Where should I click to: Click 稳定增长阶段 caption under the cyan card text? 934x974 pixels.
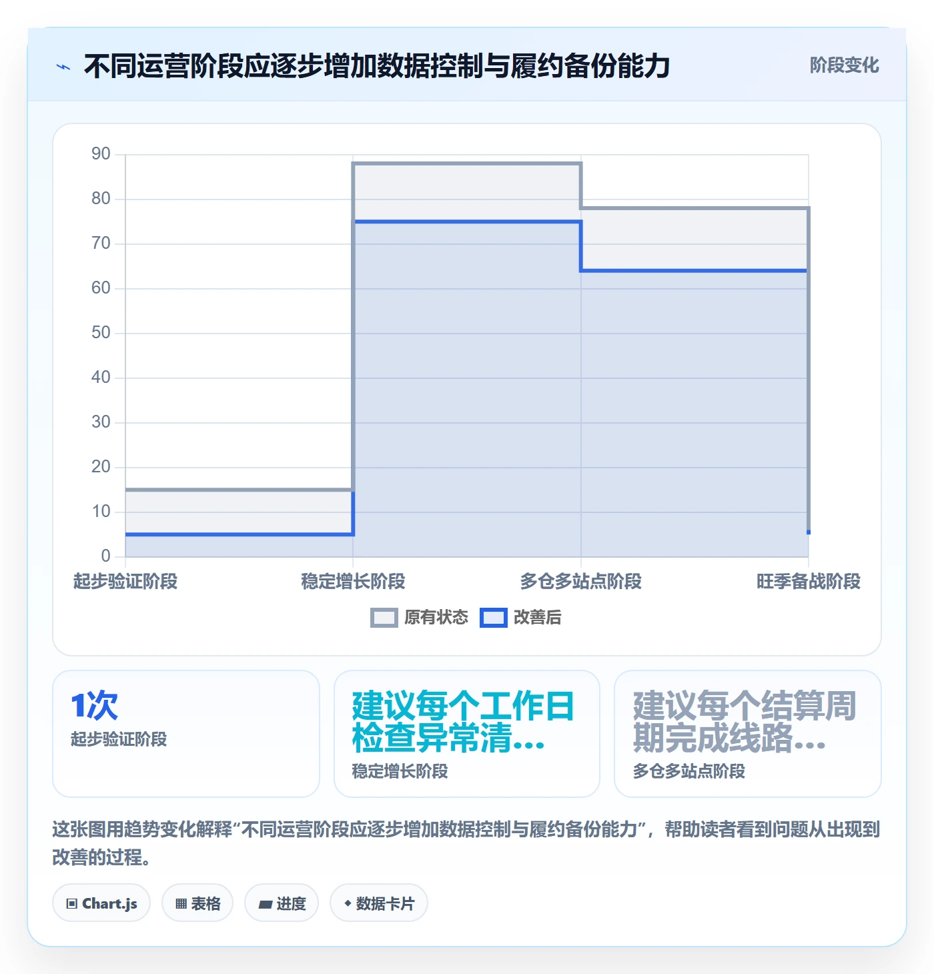click(x=400, y=771)
